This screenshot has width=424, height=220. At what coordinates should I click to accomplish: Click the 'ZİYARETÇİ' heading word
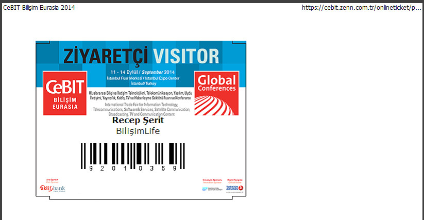click(106, 57)
